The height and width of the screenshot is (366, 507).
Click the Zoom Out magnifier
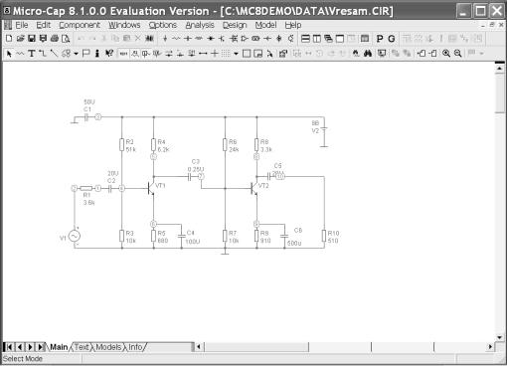(x=458, y=54)
